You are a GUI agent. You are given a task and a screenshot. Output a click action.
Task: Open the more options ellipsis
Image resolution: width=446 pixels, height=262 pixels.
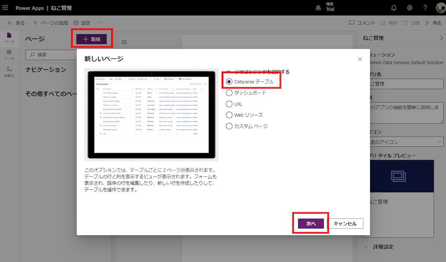tap(99, 23)
